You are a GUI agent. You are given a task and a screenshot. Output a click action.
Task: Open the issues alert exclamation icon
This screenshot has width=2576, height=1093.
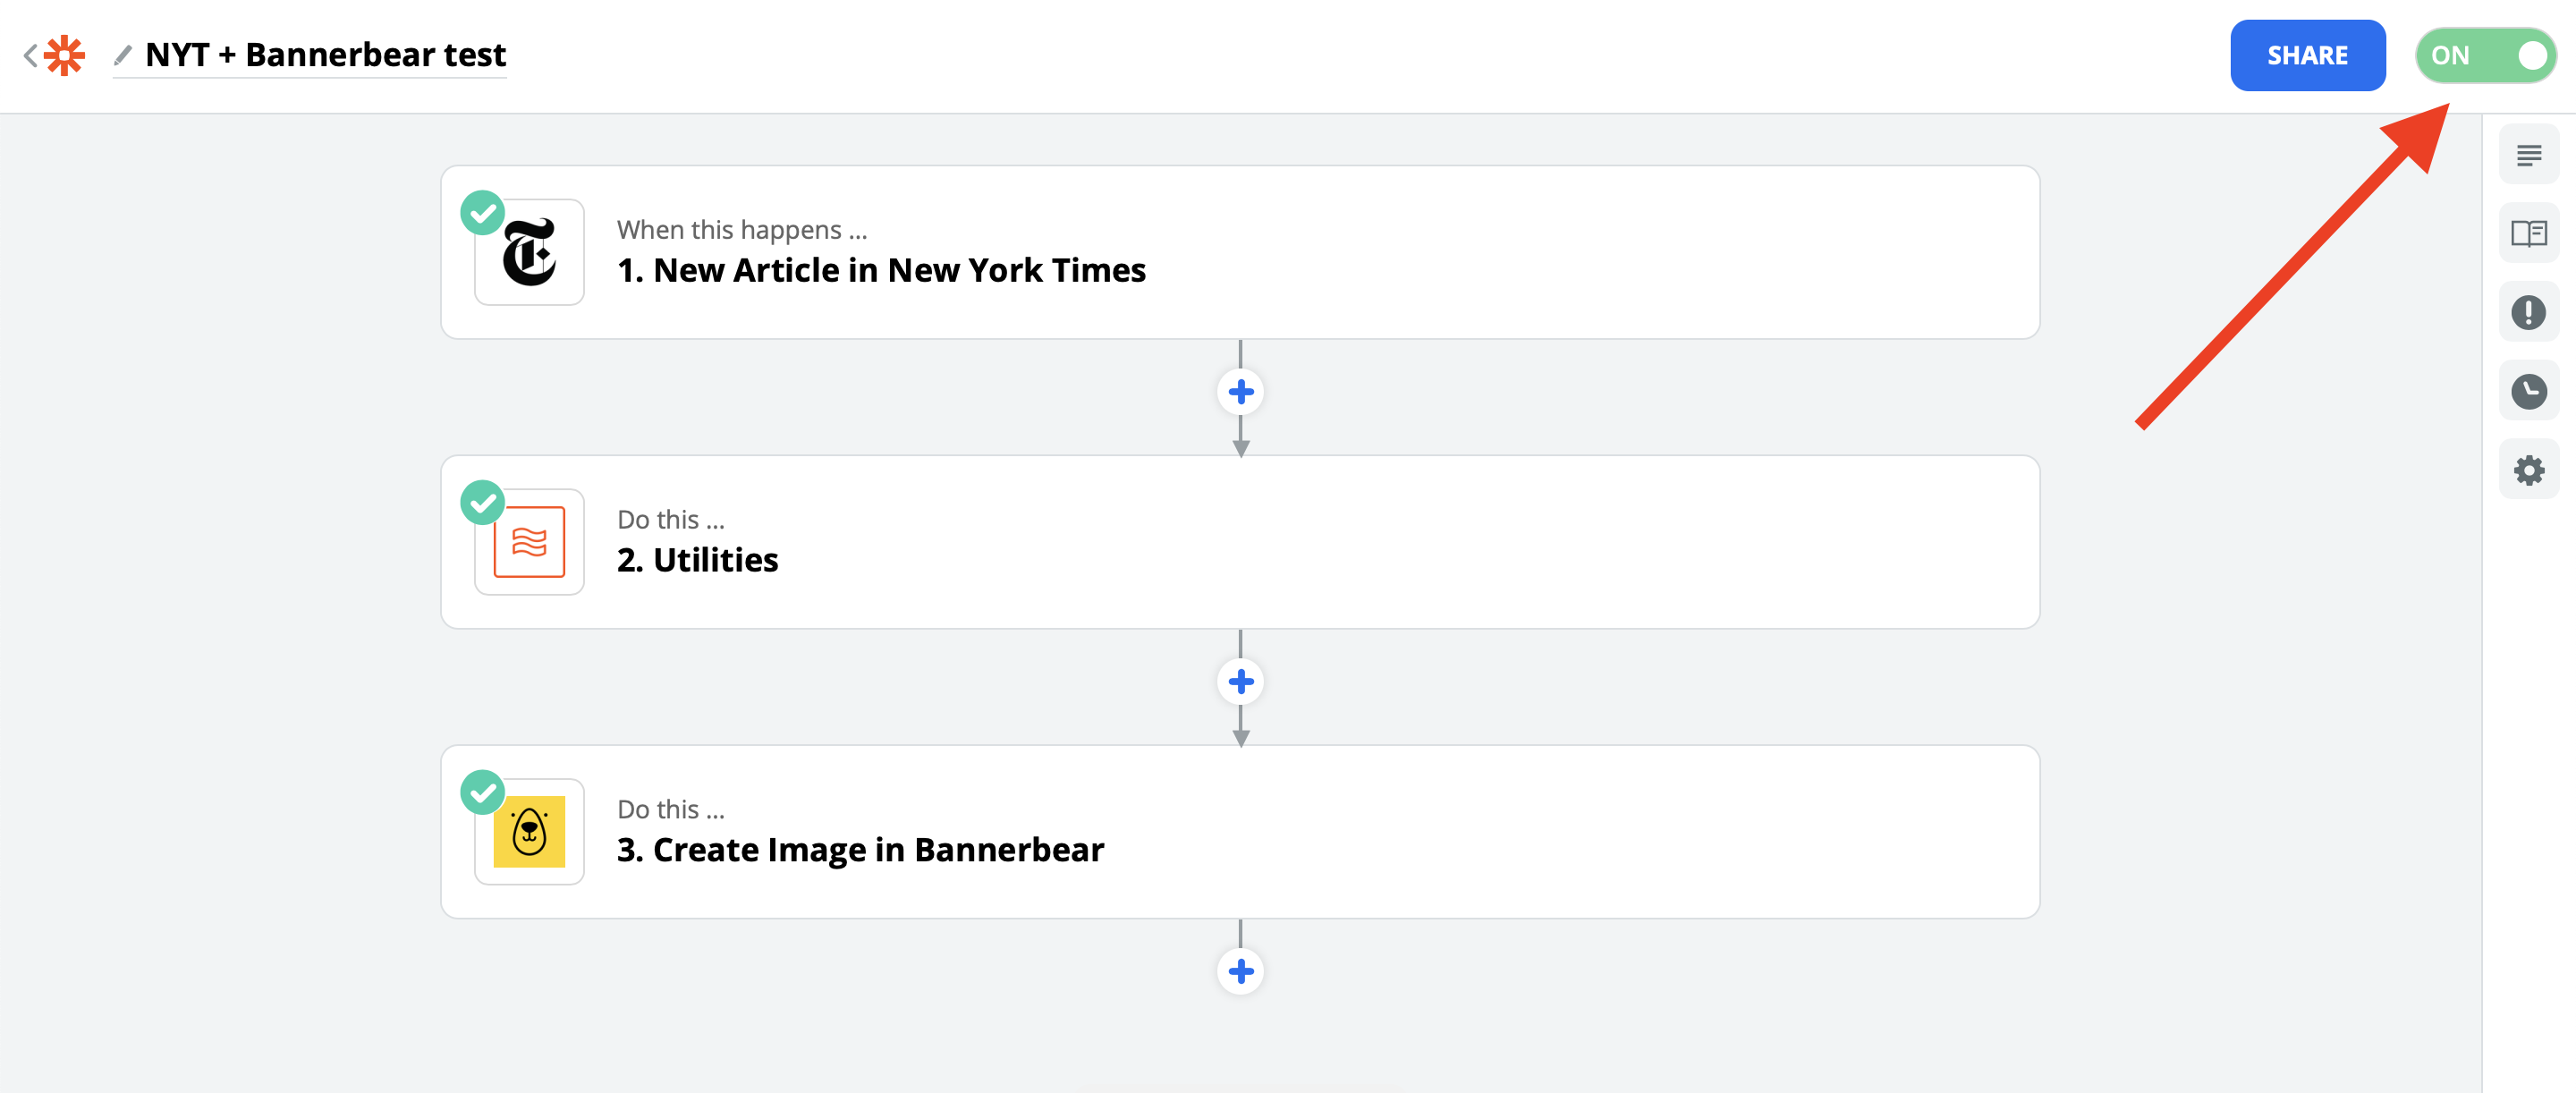coord(2528,313)
